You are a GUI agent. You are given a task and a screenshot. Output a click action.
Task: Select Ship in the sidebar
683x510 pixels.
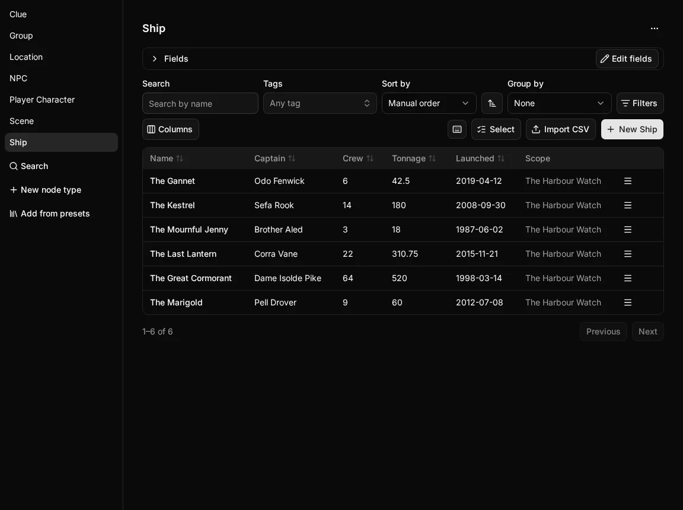[x=61, y=142]
